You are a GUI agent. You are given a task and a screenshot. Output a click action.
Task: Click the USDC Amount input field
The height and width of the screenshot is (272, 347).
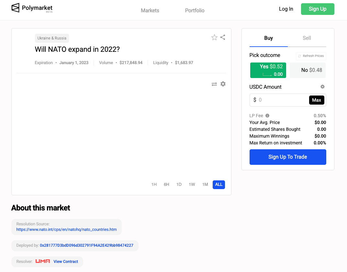[x=282, y=100]
